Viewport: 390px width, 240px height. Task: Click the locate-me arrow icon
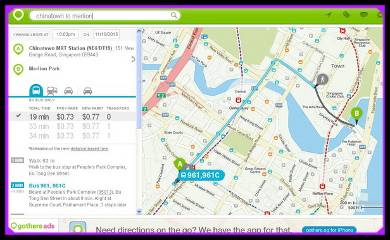(329, 15)
